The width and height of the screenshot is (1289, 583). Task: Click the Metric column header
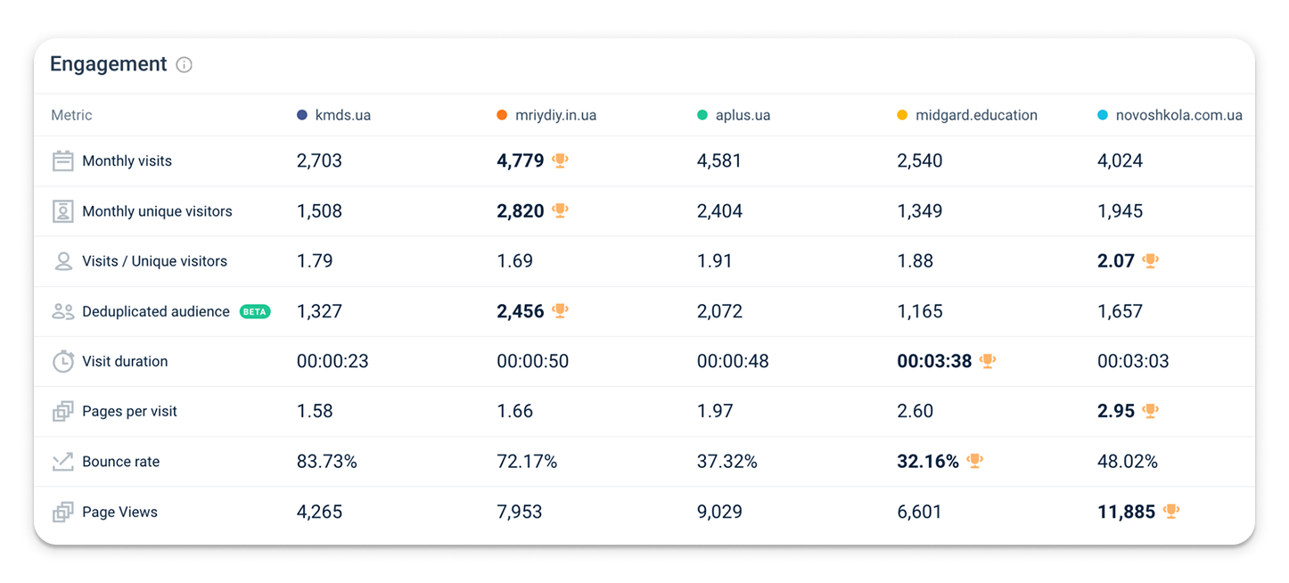tap(71, 115)
